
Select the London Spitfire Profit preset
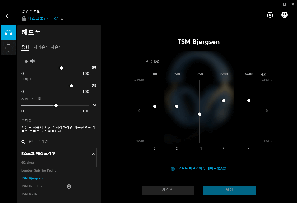39,170
